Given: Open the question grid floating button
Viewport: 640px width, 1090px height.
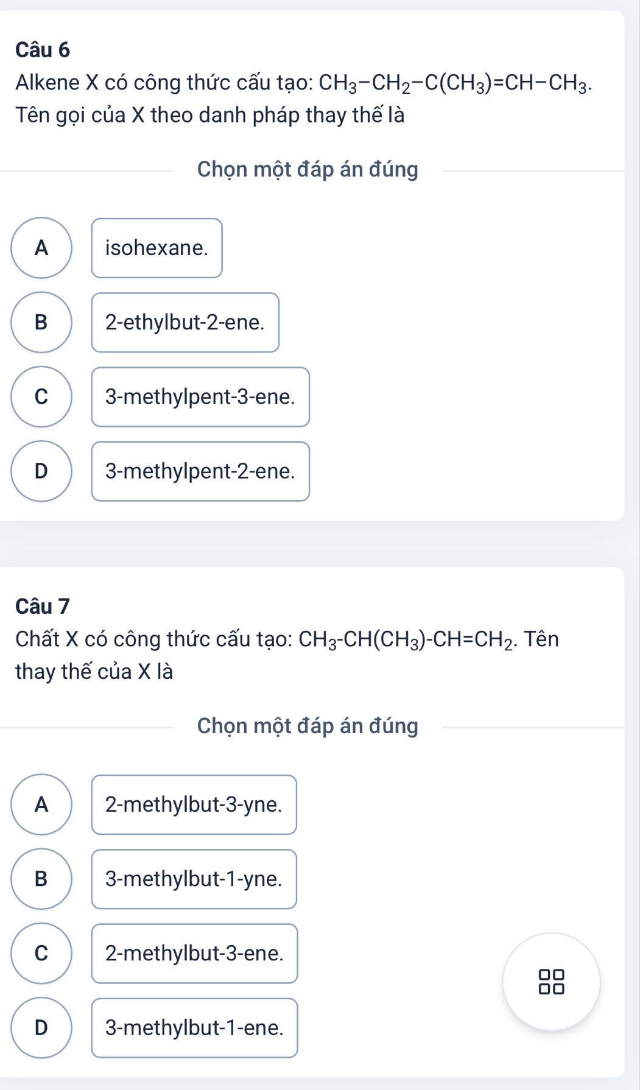Looking at the screenshot, I should click(x=551, y=982).
